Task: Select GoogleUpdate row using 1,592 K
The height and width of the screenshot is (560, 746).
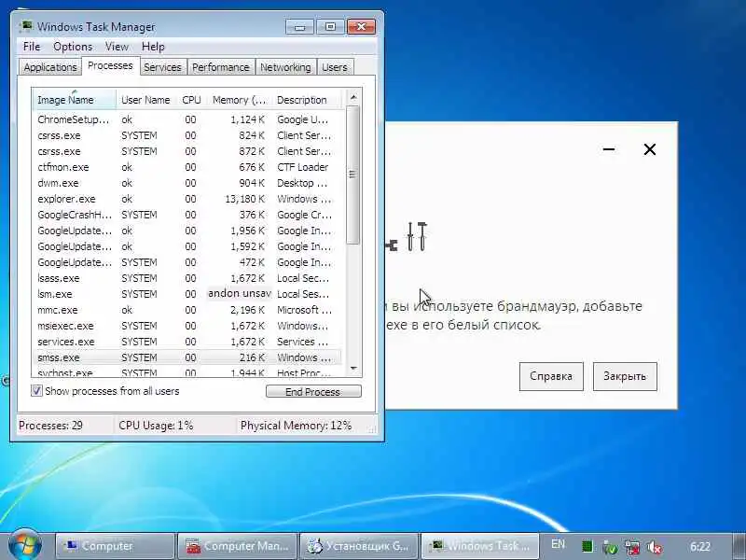Action: click(x=188, y=246)
